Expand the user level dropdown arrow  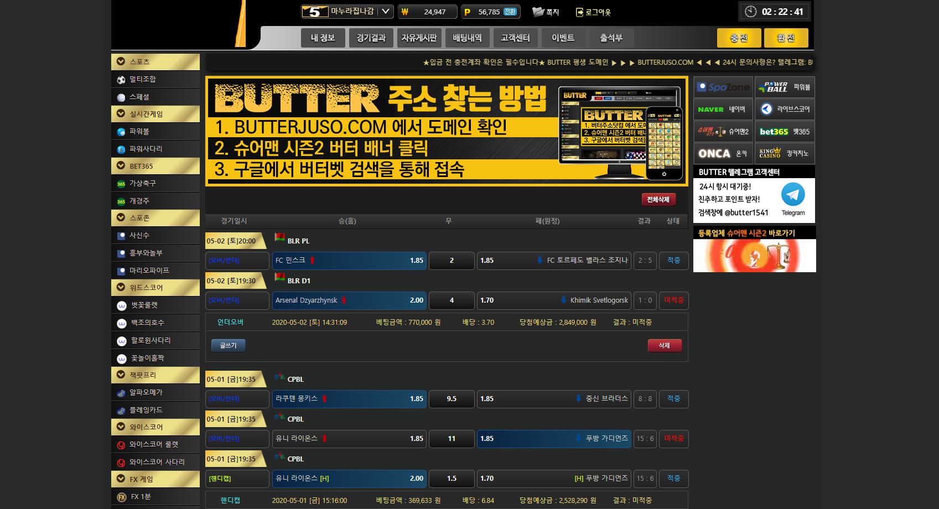[386, 11]
